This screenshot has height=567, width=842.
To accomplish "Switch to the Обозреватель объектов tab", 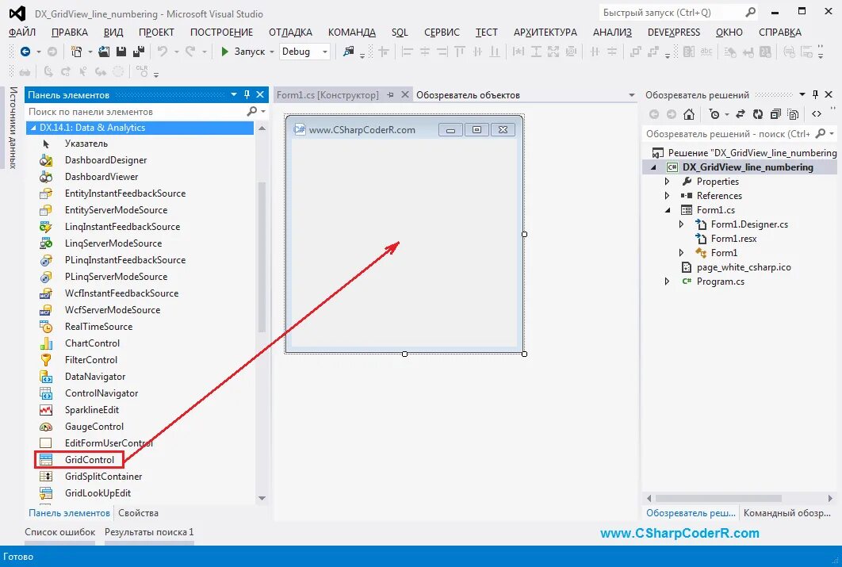I will (x=469, y=95).
